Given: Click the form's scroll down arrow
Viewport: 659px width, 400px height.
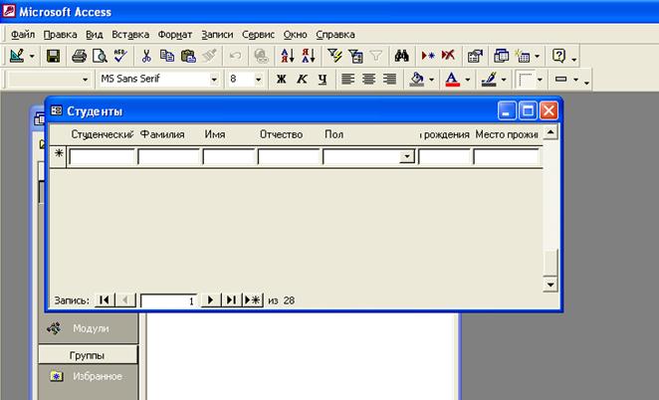Looking at the screenshot, I should [x=550, y=285].
